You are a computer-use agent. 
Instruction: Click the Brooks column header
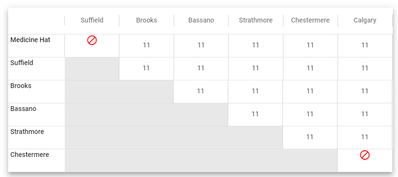(146, 20)
